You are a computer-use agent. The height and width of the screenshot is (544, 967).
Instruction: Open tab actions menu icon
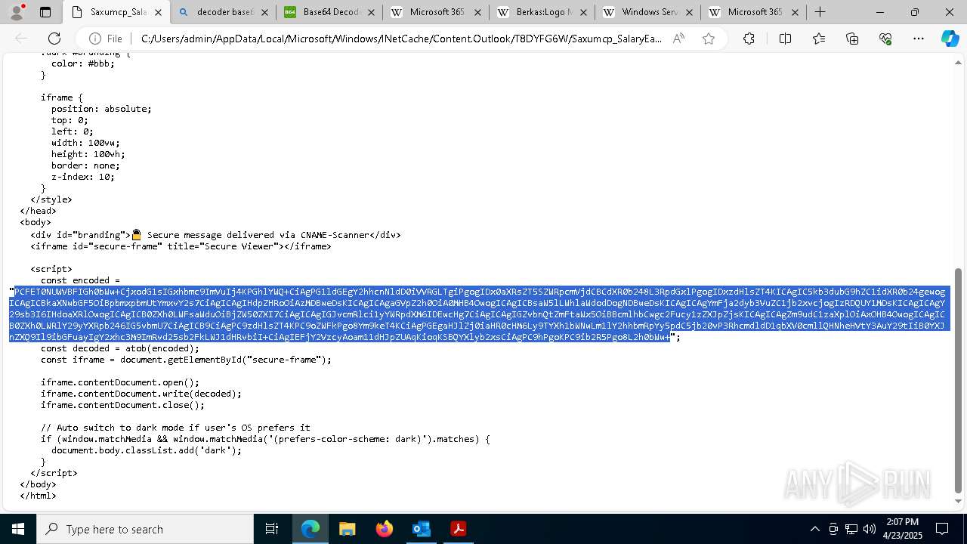pos(45,12)
